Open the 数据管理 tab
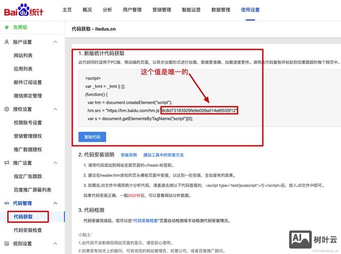Screen dimensions: 341x254 tap(221, 10)
